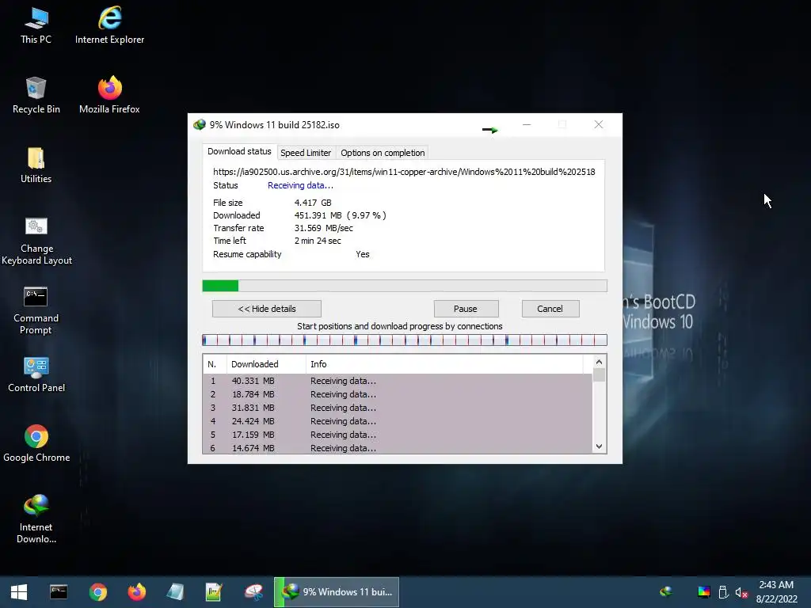Viewport: 811px width, 608px height.
Task: Select Control Panel desktop icon
Action: (x=36, y=374)
